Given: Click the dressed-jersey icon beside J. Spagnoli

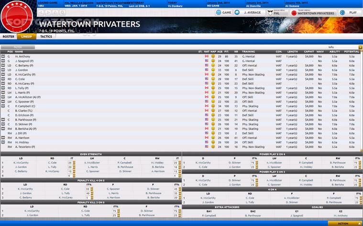Looking at the screenshot, I should pyautogui.click(x=3, y=61).
